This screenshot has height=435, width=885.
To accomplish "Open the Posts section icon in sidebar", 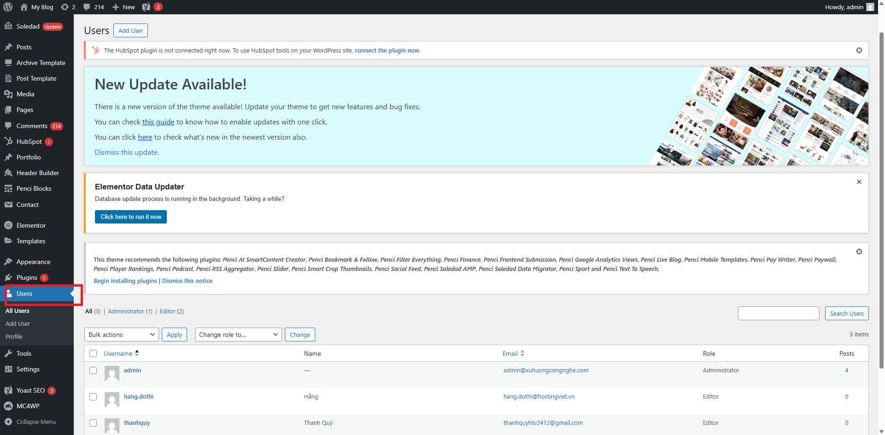I will pos(9,47).
